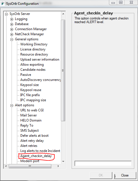138x181 pixels.
Task: Expand the Connection Manager node
Action: [12, 29]
